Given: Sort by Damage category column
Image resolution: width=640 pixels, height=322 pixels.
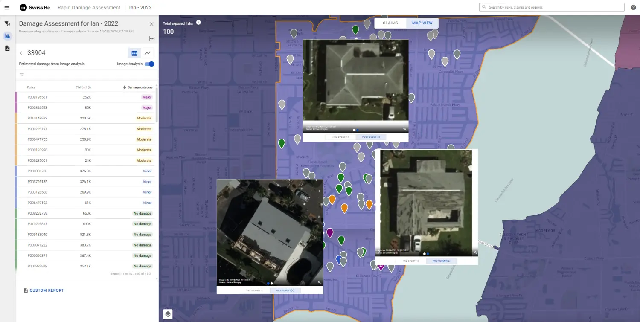Looking at the screenshot, I should pos(138,87).
